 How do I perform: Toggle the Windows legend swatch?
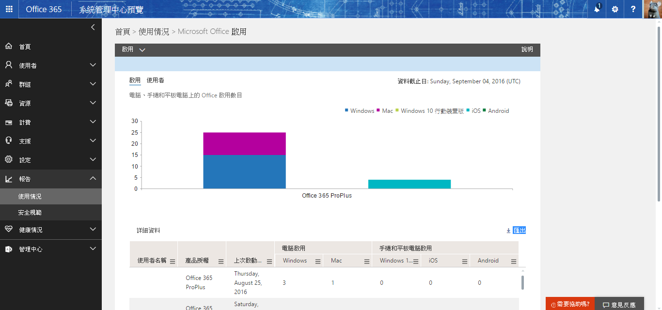[347, 110]
